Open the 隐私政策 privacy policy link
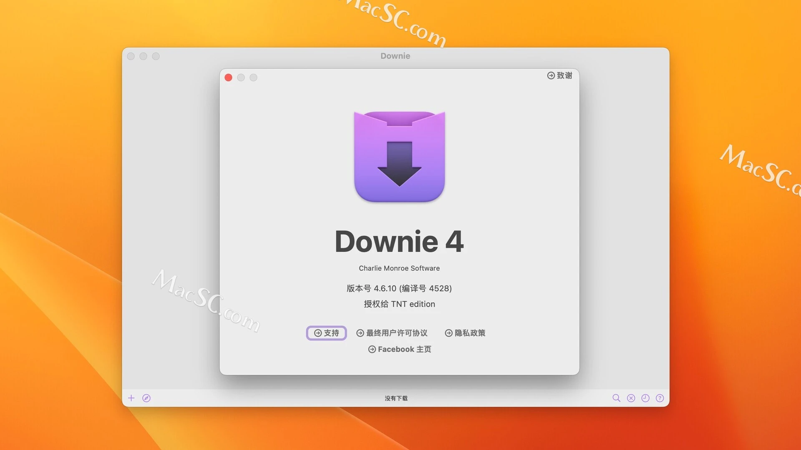 click(465, 333)
